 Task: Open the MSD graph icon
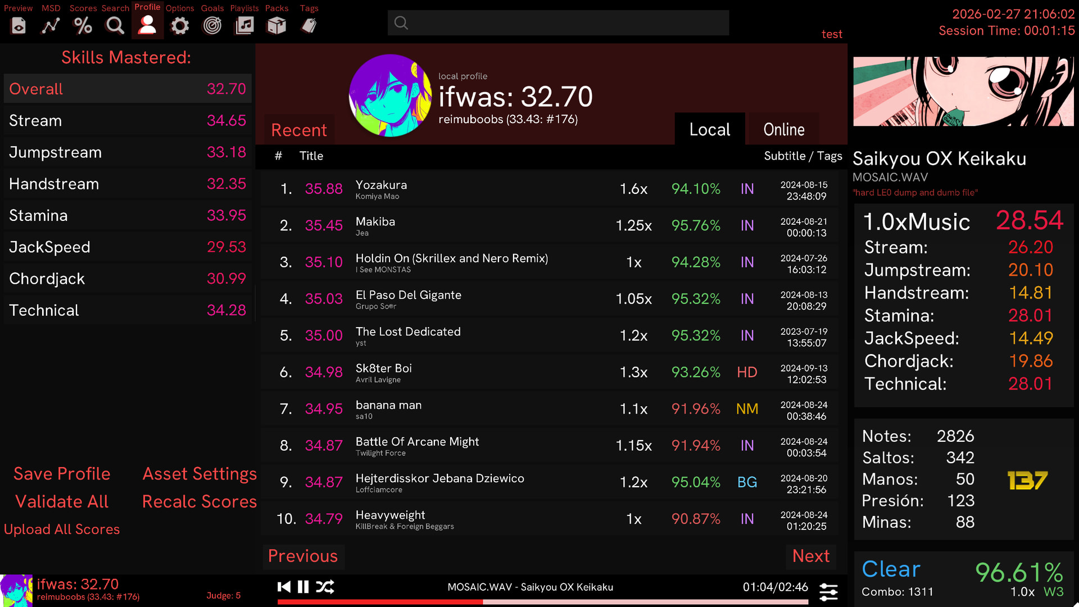pos(51,25)
